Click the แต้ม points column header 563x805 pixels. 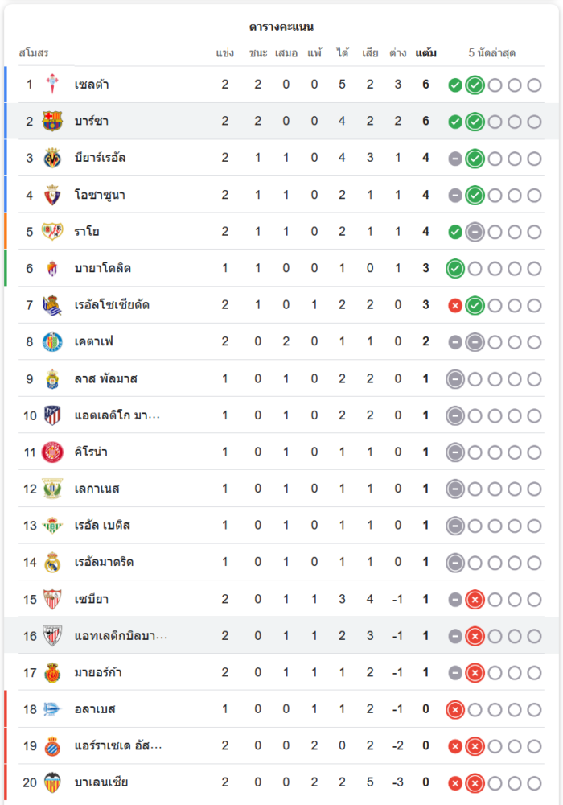tap(425, 53)
